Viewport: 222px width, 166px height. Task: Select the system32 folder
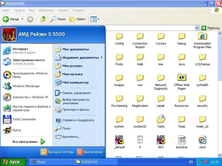click(140, 122)
